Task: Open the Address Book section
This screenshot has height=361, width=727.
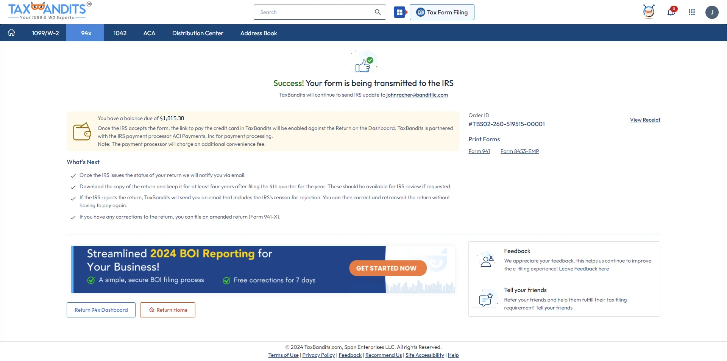Action: (x=259, y=33)
